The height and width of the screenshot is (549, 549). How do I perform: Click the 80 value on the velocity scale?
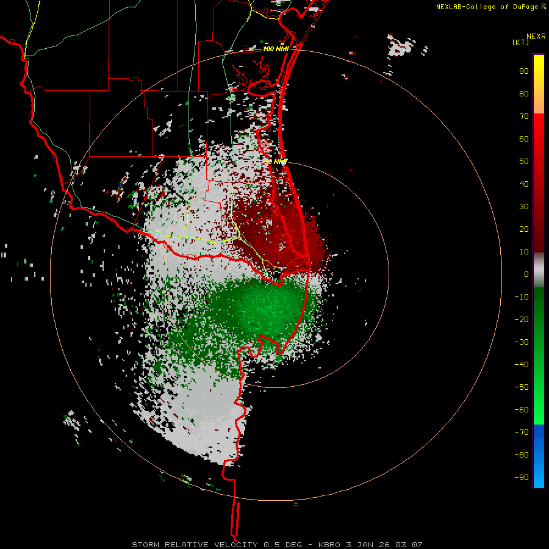pyautogui.click(x=524, y=94)
